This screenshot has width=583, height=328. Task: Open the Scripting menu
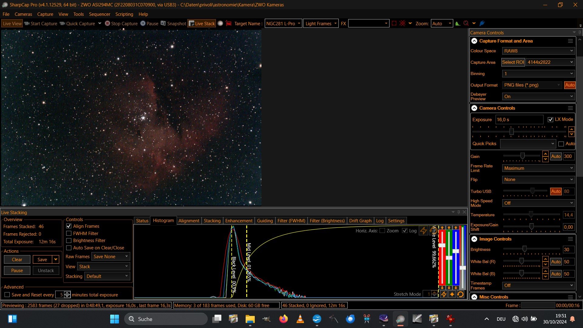tap(124, 14)
